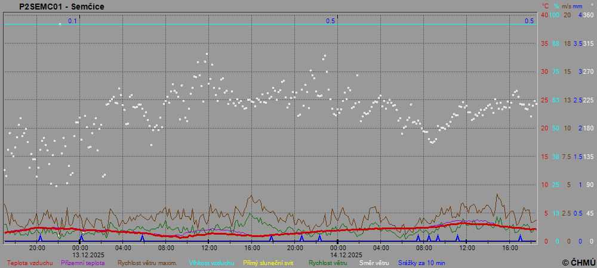Toggle the Přízemní teplota legend entry
The width and height of the screenshot is (597, 268).
(85, 263)
